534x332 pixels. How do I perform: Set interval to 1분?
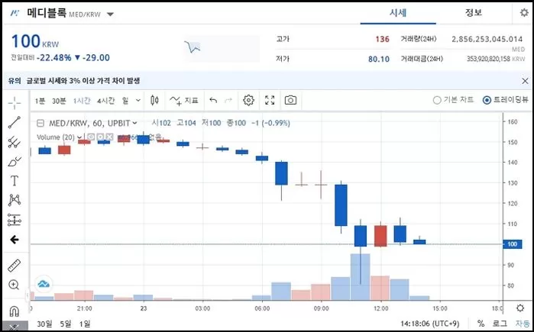pyautogui.click(x=40, y=101)
